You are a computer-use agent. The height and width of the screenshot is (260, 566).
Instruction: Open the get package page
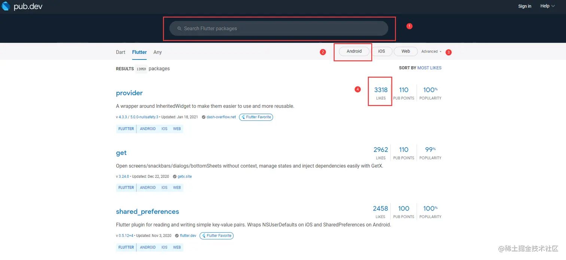(x=121, y=153)
